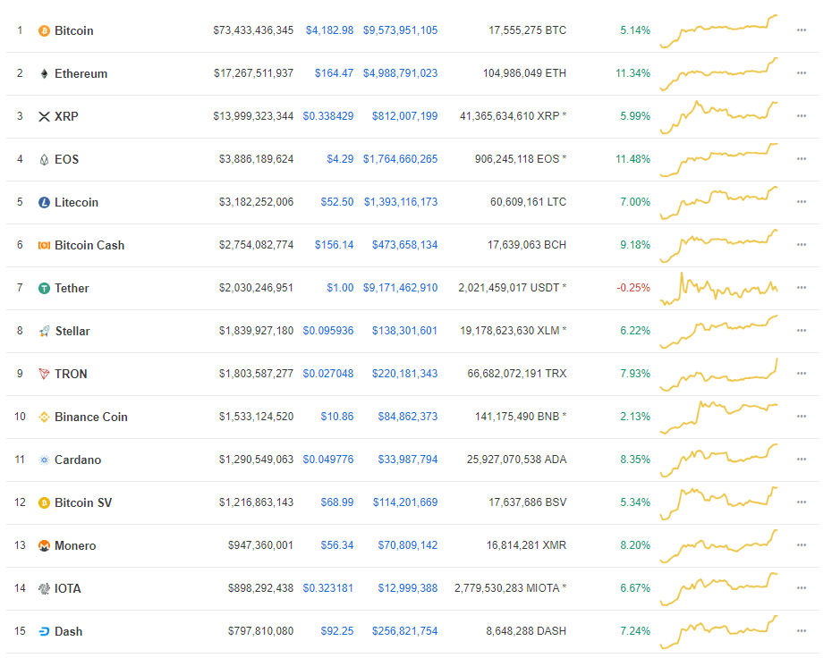The width and height of the screenshot is (832, 658).
Task: Open the XRP price graph sparkline
Action: click(x=719, y=116)
